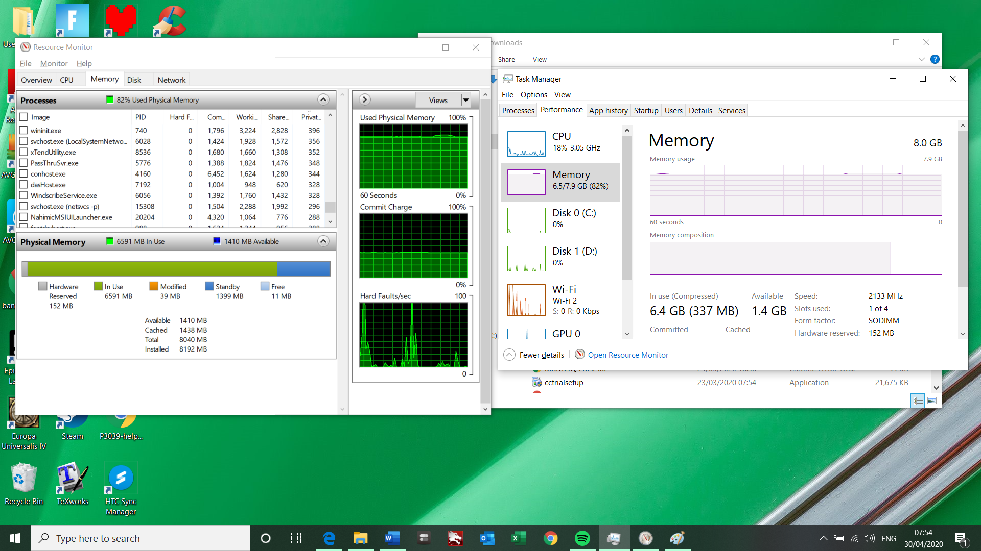Check the dasHost.exe process checkbox

pyautogui.click(x=24, y=185)
